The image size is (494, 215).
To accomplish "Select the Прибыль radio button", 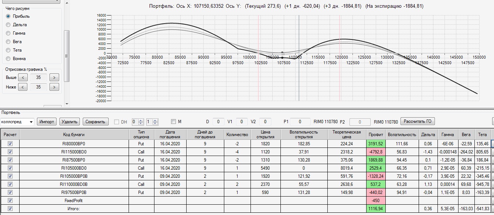I will [8, 16].
